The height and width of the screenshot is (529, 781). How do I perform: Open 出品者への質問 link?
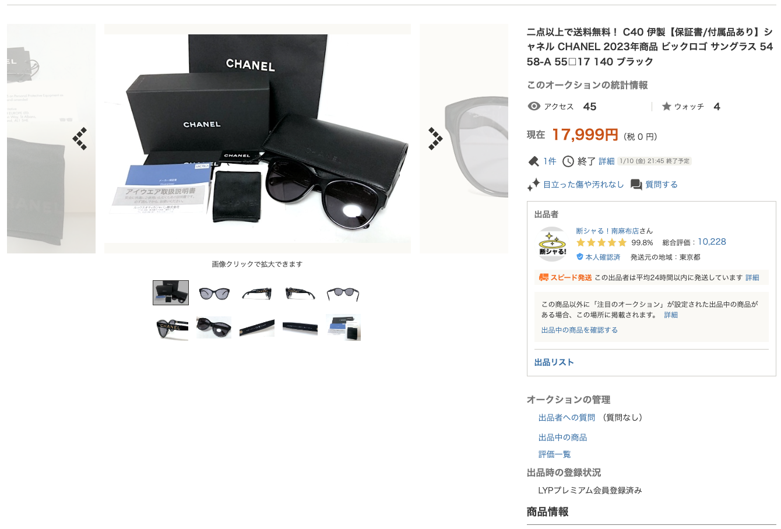point(567,418)
